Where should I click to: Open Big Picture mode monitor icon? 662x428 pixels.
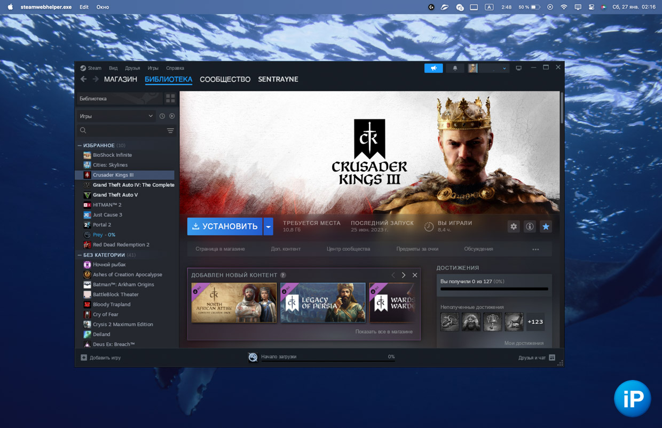coord(518,68)
